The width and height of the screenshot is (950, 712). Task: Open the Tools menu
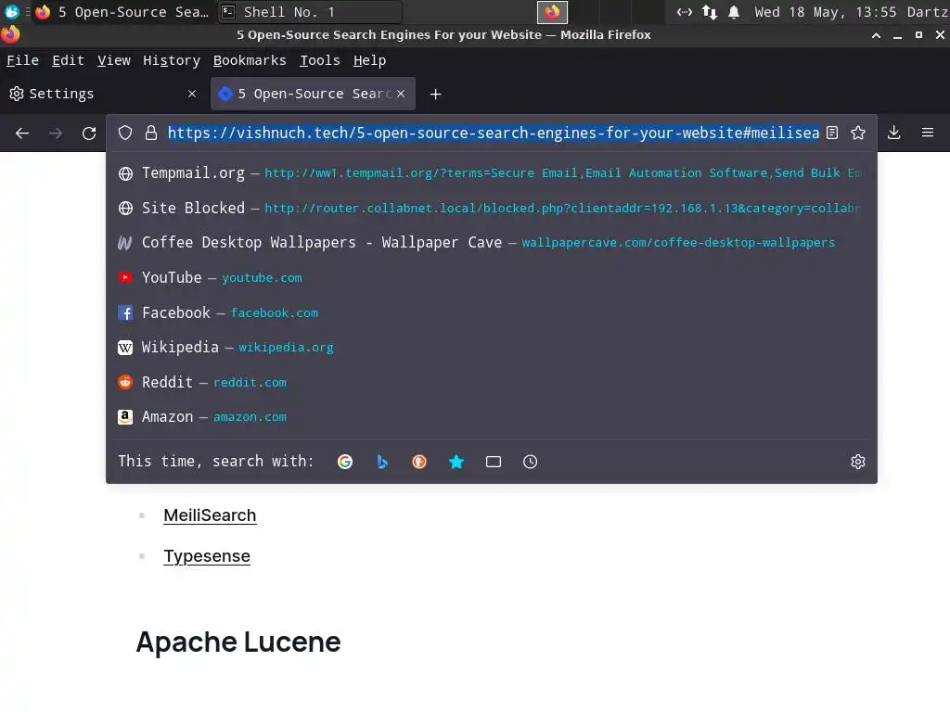tap(320, 60)
